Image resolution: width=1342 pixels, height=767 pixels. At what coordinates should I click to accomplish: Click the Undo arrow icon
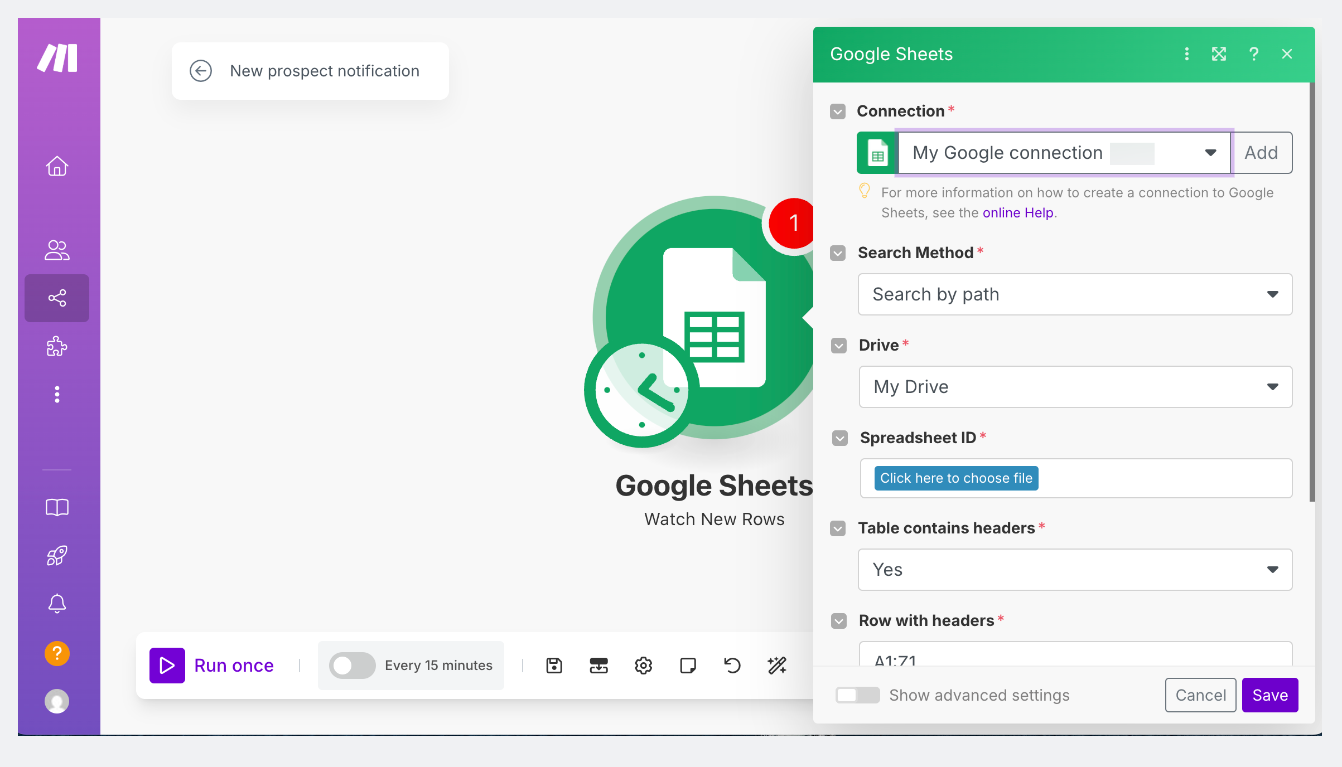(732, 666)
